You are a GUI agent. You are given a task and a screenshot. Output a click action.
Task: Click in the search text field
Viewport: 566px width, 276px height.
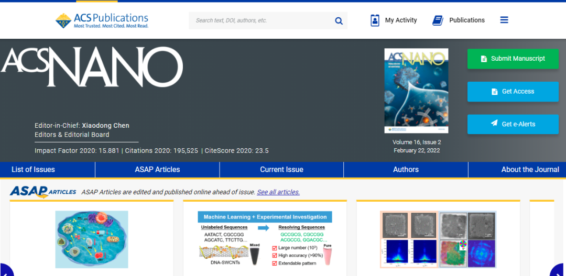[x=259, y=21]
